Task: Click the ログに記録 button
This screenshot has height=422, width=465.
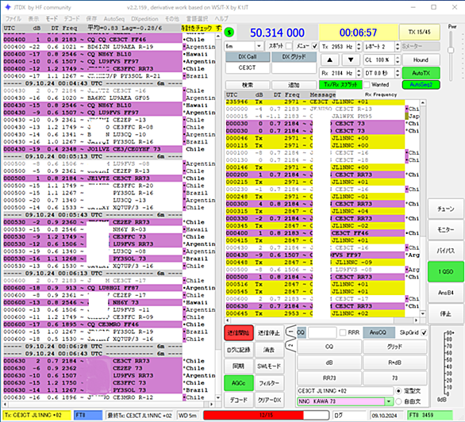Action: pos(239,350)
